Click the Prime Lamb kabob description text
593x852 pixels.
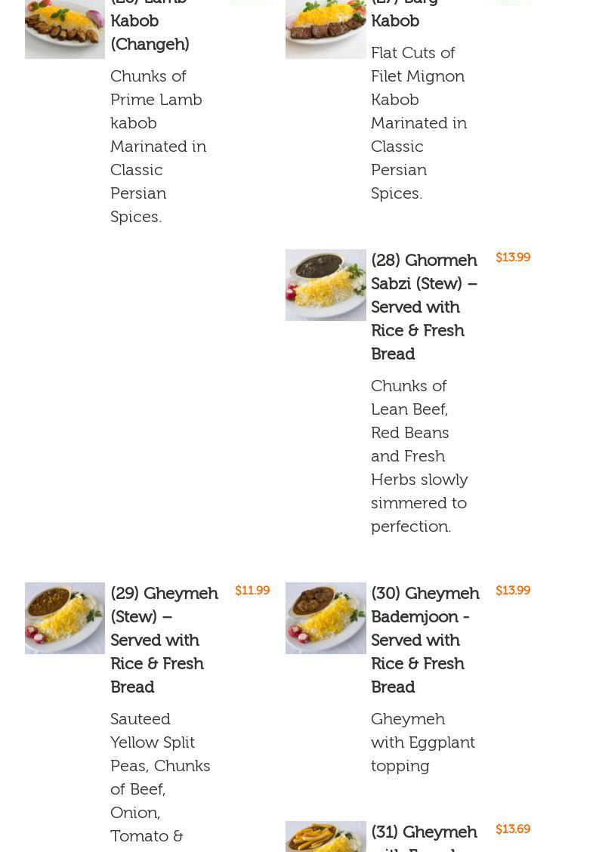[x=158, y=146]
